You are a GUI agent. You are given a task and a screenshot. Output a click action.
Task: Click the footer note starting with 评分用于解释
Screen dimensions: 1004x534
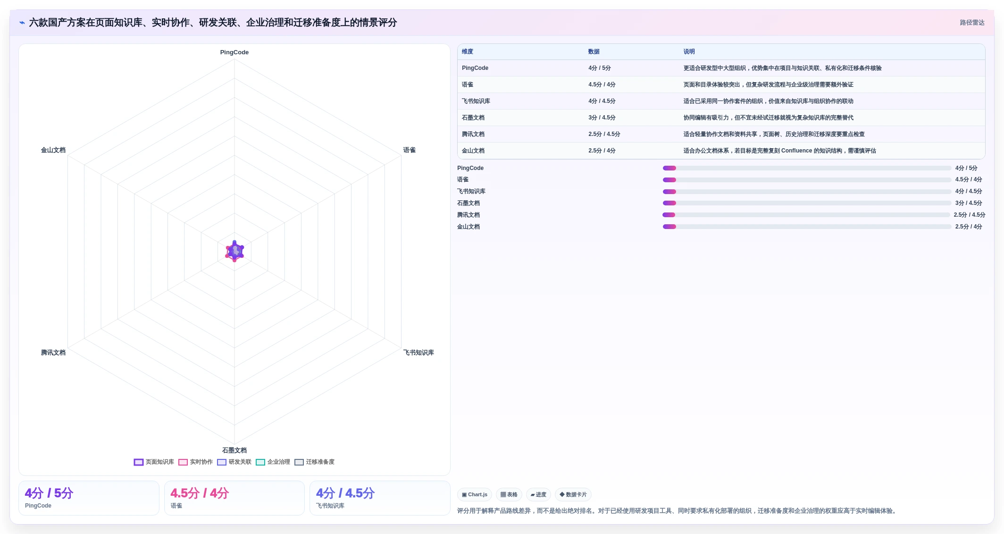[677, 511]
